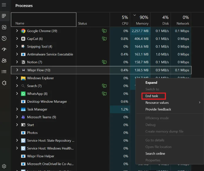Click Notion's 158.7 MB memory value
The image size is (204, 171).
141,62
